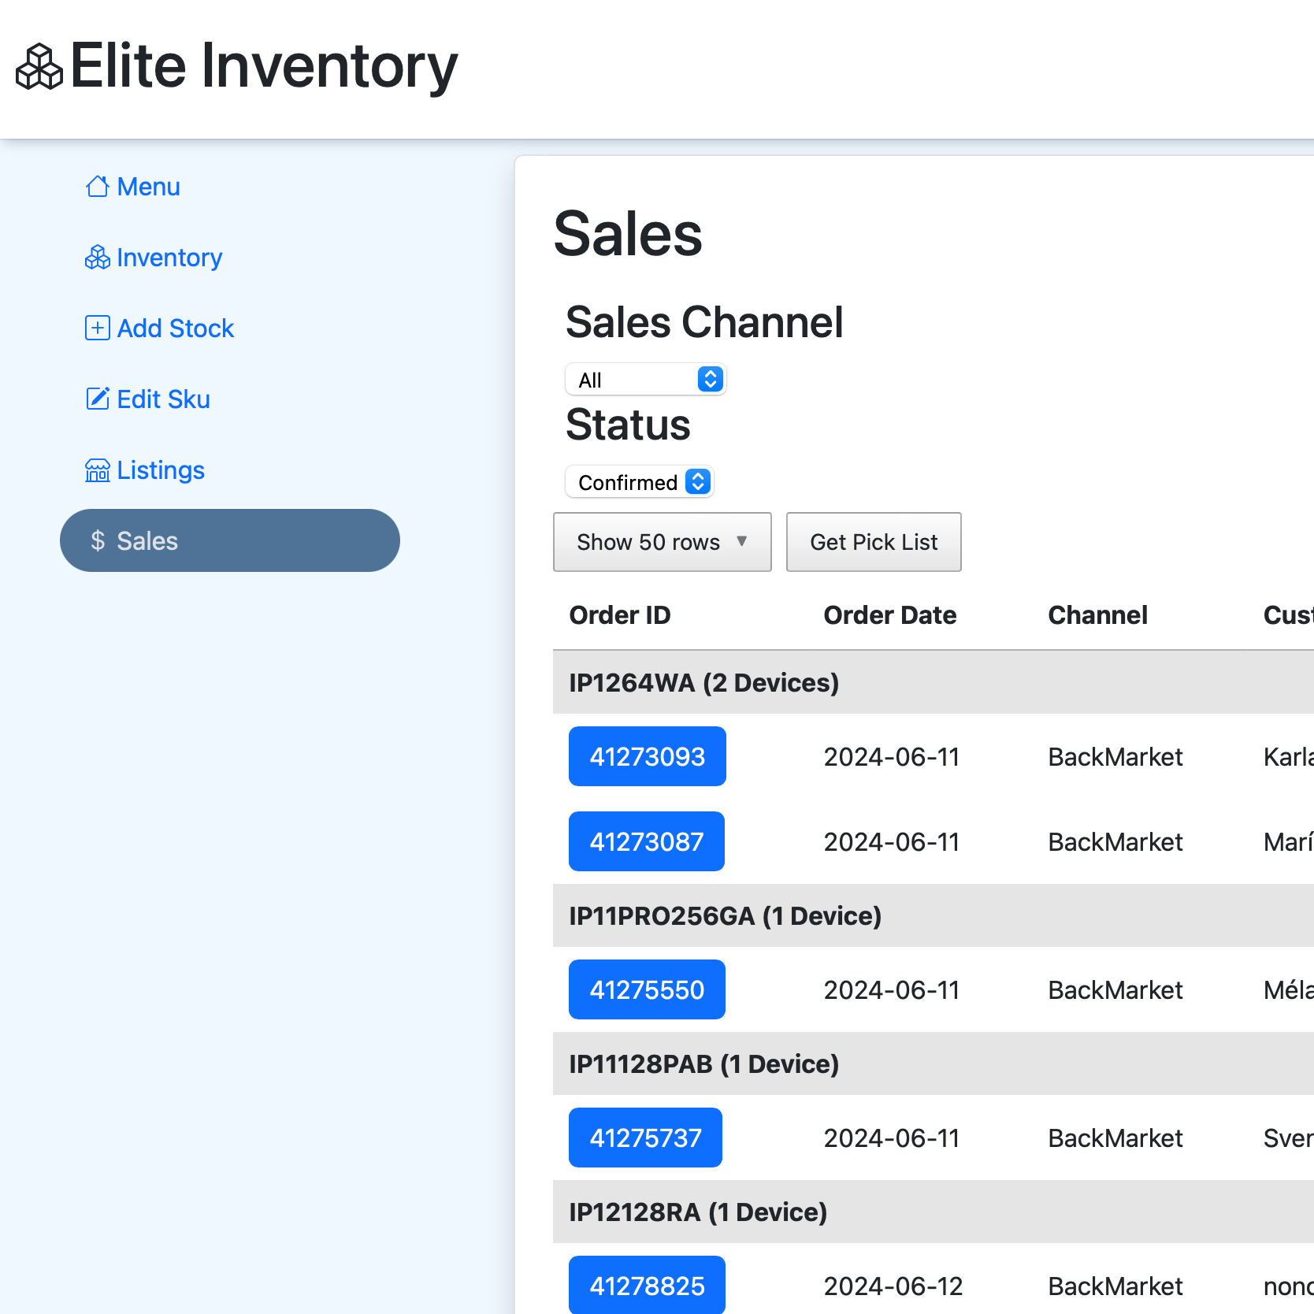Open the Sales Channel dropdown set to All

point(645,380)
